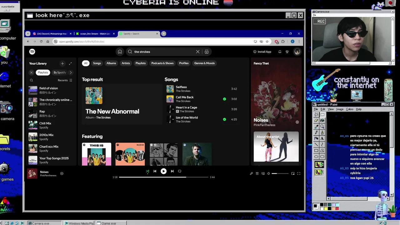Mute the volume speaker icon
Image resolution: width=400 pixels, height=225 pixels.
pyautogui.click(x=268, y=173)
